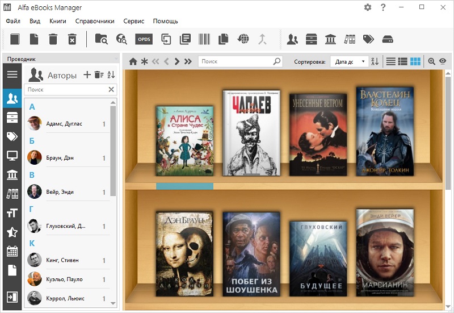Viewport: 454px width, 313px height.
Task: Select series binders tab in sidebar
Action: [x=12, y=194]
